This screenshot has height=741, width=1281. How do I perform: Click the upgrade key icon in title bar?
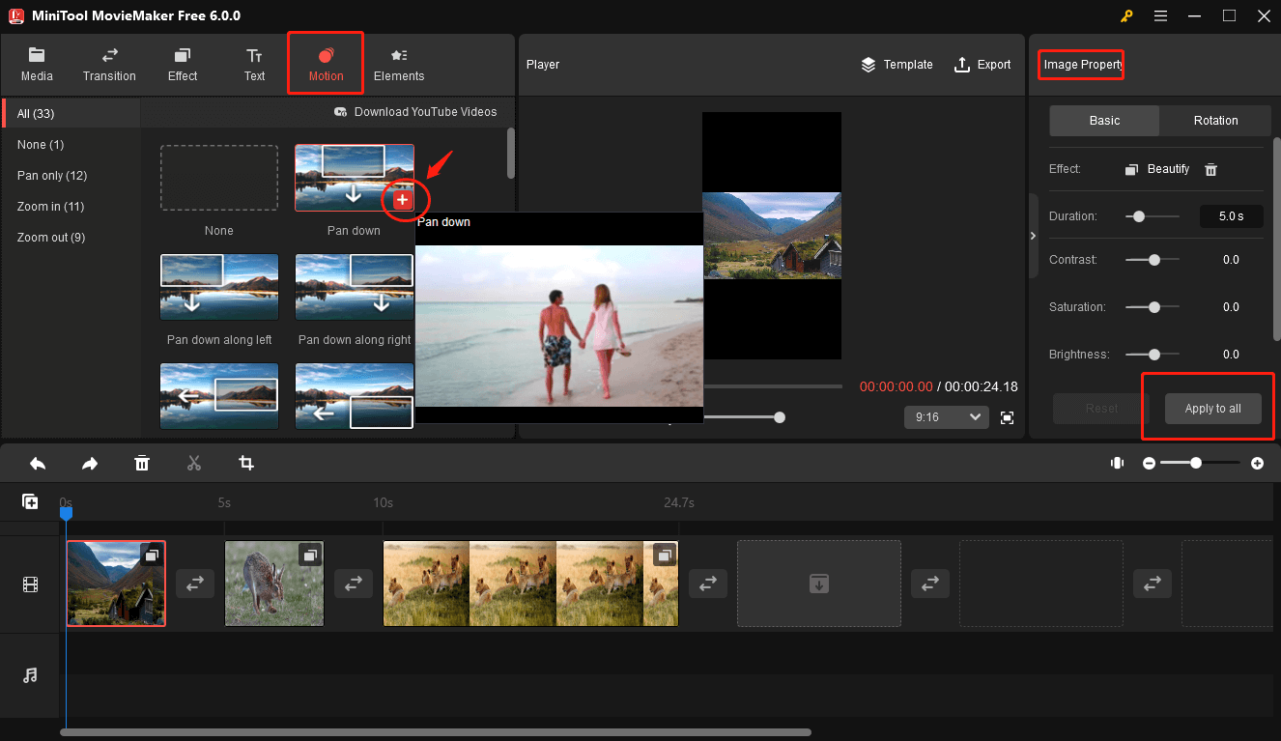point(1126,15)
